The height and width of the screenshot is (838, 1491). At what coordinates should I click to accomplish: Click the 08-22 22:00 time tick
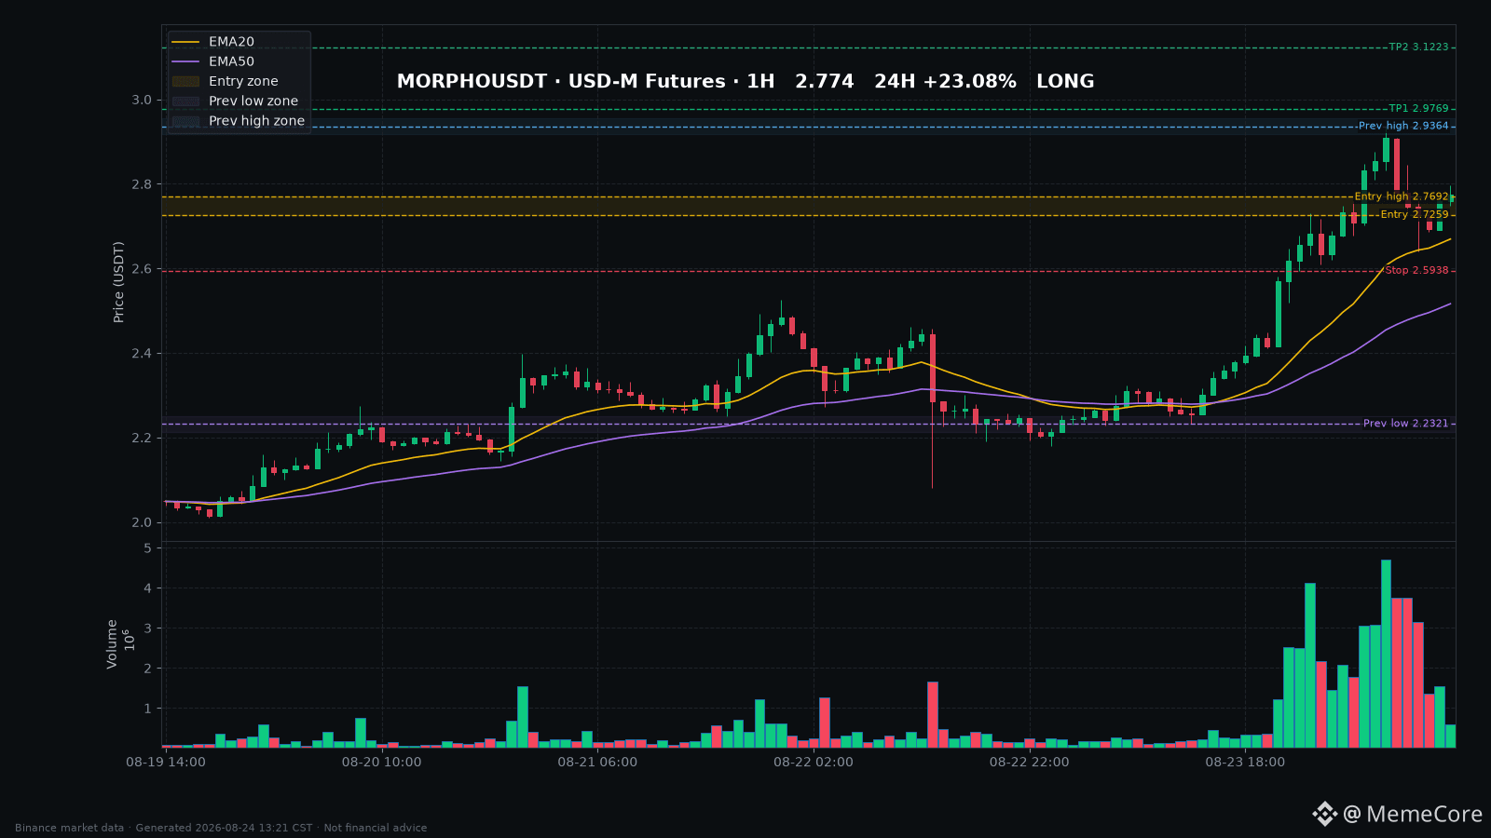1029,763
